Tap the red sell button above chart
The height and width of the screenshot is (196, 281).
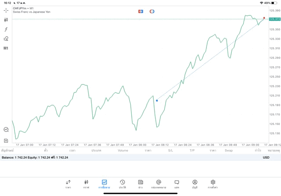point(140,11)
